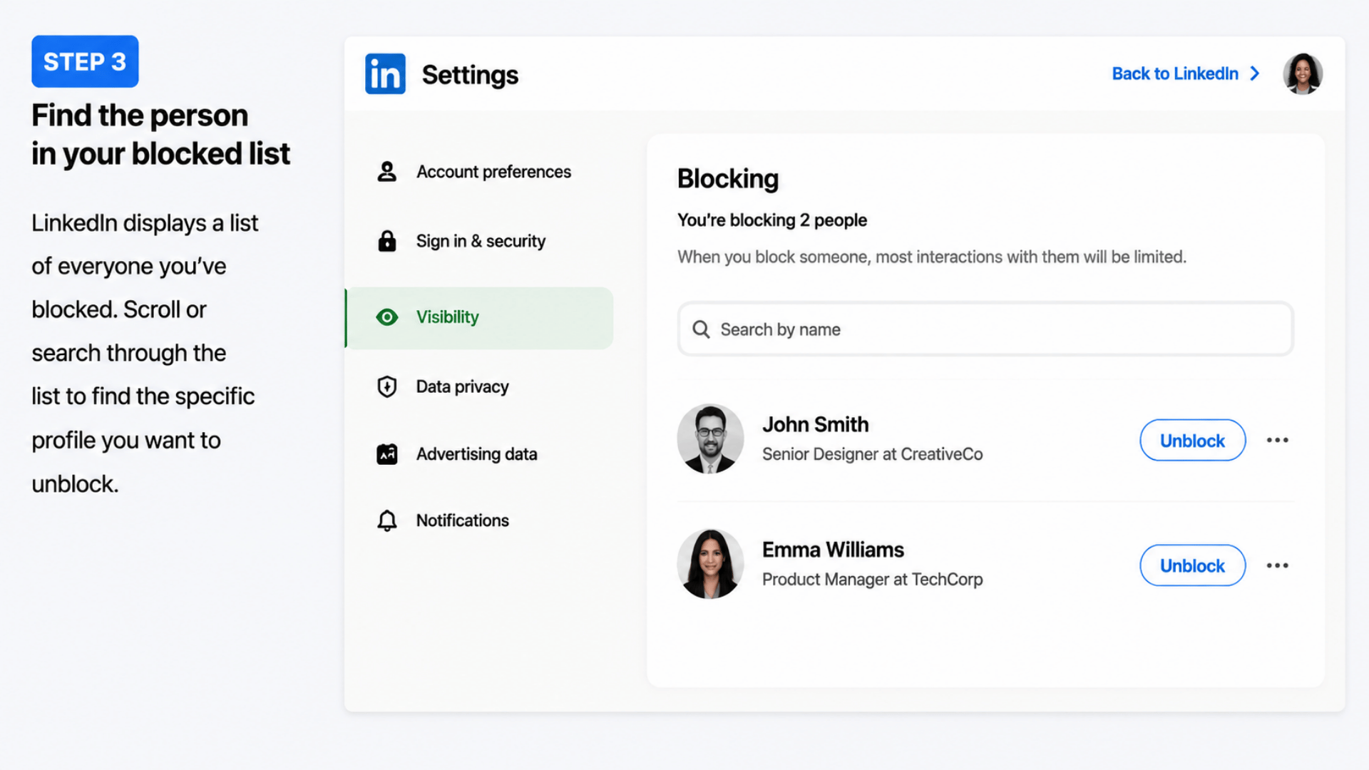Click the LinkedIn logo icon

[385, 74]
